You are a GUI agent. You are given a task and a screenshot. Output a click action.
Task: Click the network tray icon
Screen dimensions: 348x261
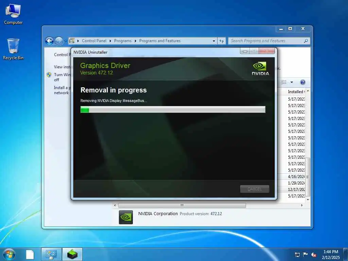[297, 255]
